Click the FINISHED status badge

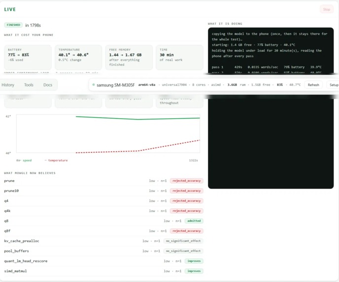pos(13,25)
